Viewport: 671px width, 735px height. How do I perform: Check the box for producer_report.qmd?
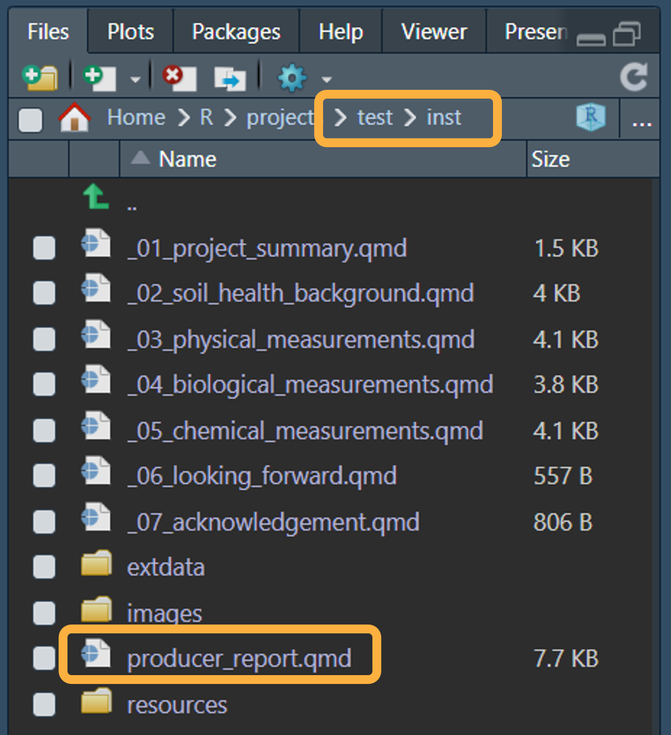(44, 658)
